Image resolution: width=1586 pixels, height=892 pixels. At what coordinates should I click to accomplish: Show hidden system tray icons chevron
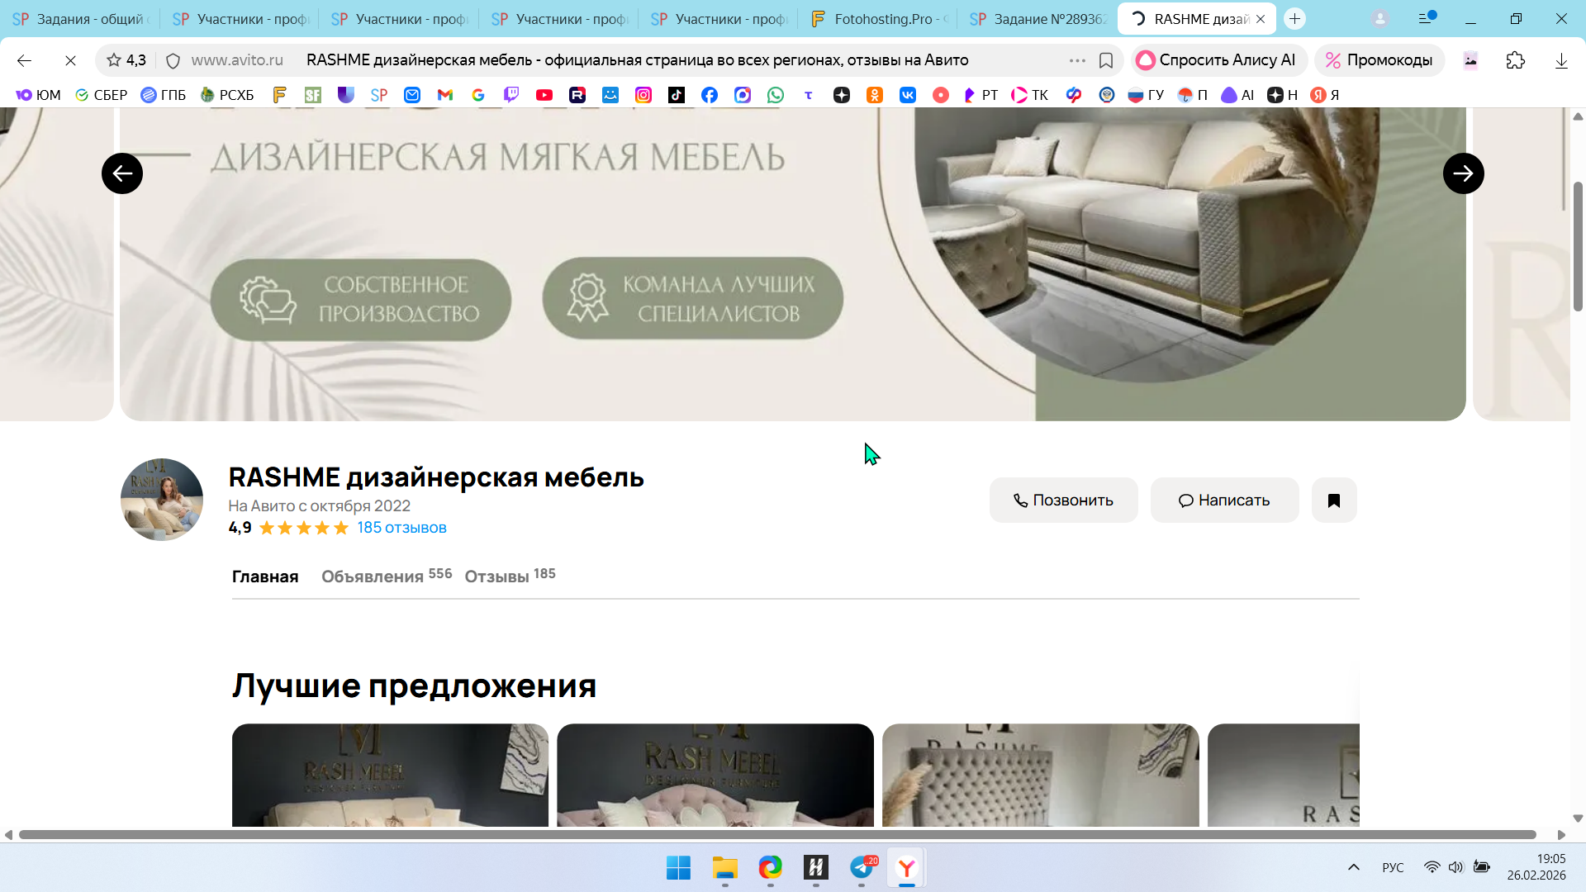pyautogui.click(x=1353, y=867)
